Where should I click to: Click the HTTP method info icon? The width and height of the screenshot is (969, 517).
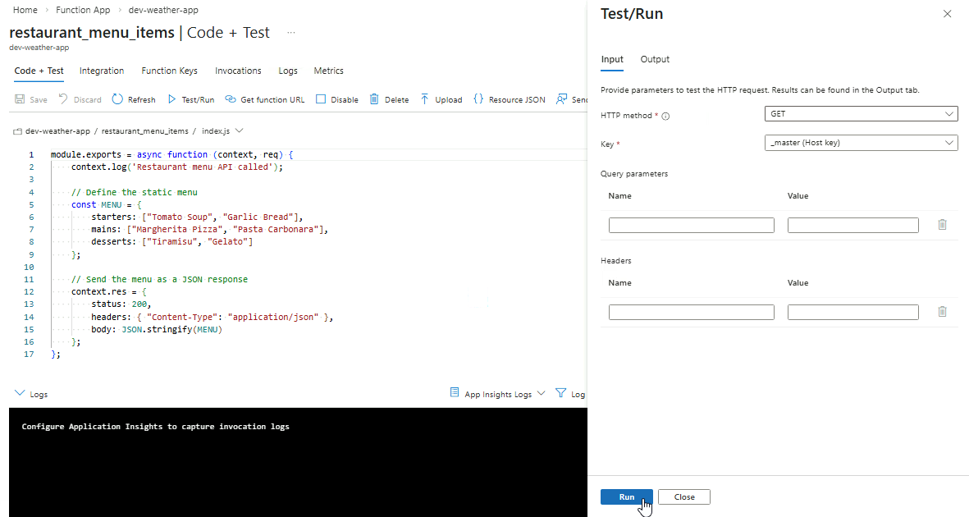point(665,117)
